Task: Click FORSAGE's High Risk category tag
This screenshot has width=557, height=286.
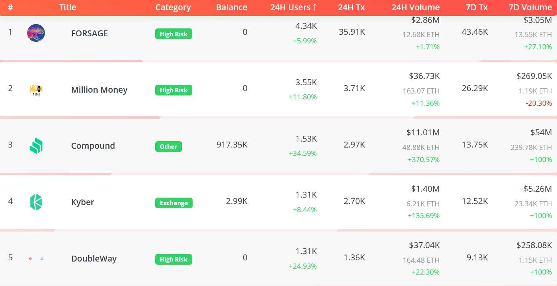Action: [x=174, y=34]
